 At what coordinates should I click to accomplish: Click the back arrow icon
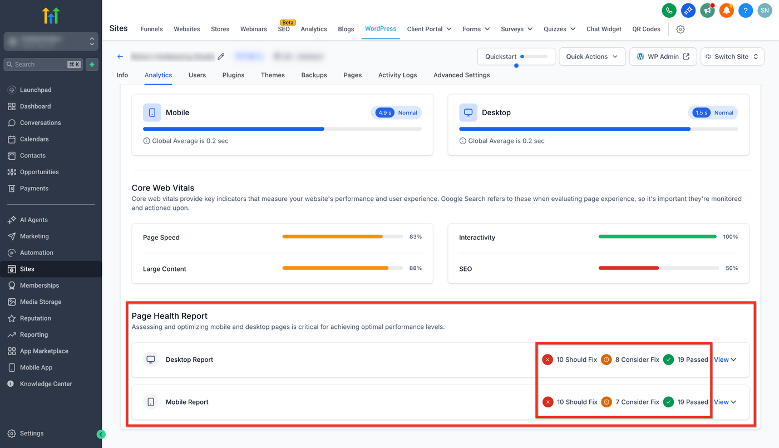[120, 56]
